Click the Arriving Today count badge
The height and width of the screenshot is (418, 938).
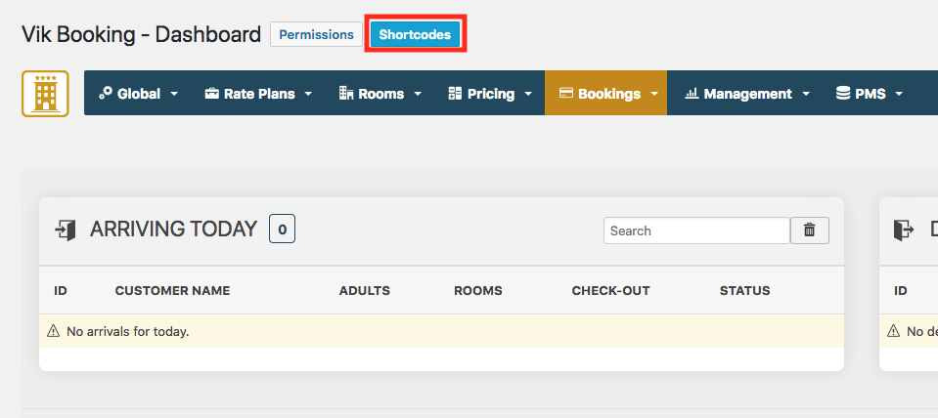pyautogui.click(x=282, y=229)
